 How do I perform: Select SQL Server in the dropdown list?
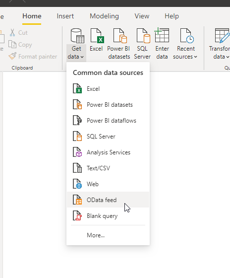[x=108, y=137]
